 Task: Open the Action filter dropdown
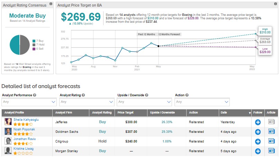click(202, 102)
